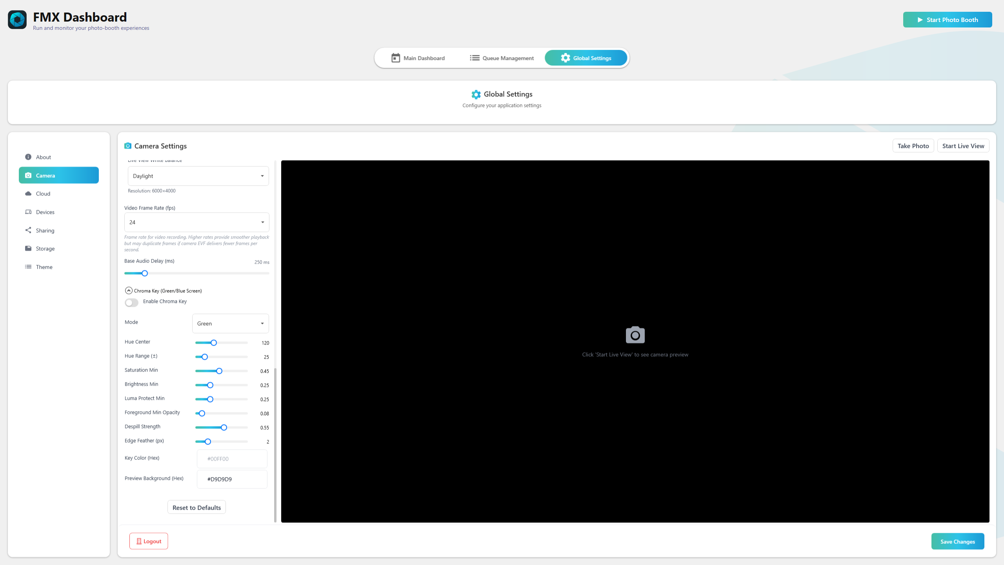Image resolution: width=1004 pixels, height=565 pixels.
Task: Click the FMX Dashboard logo icon
Action: [17, 20]
